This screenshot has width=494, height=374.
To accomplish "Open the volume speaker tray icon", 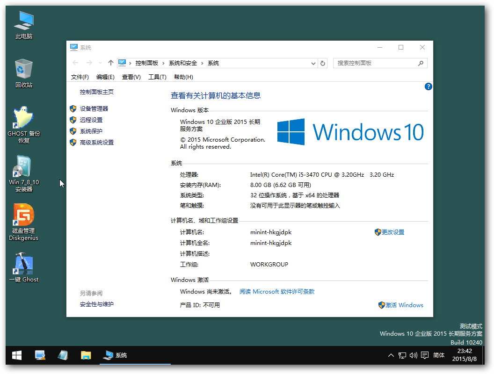I will pos(414,355).
